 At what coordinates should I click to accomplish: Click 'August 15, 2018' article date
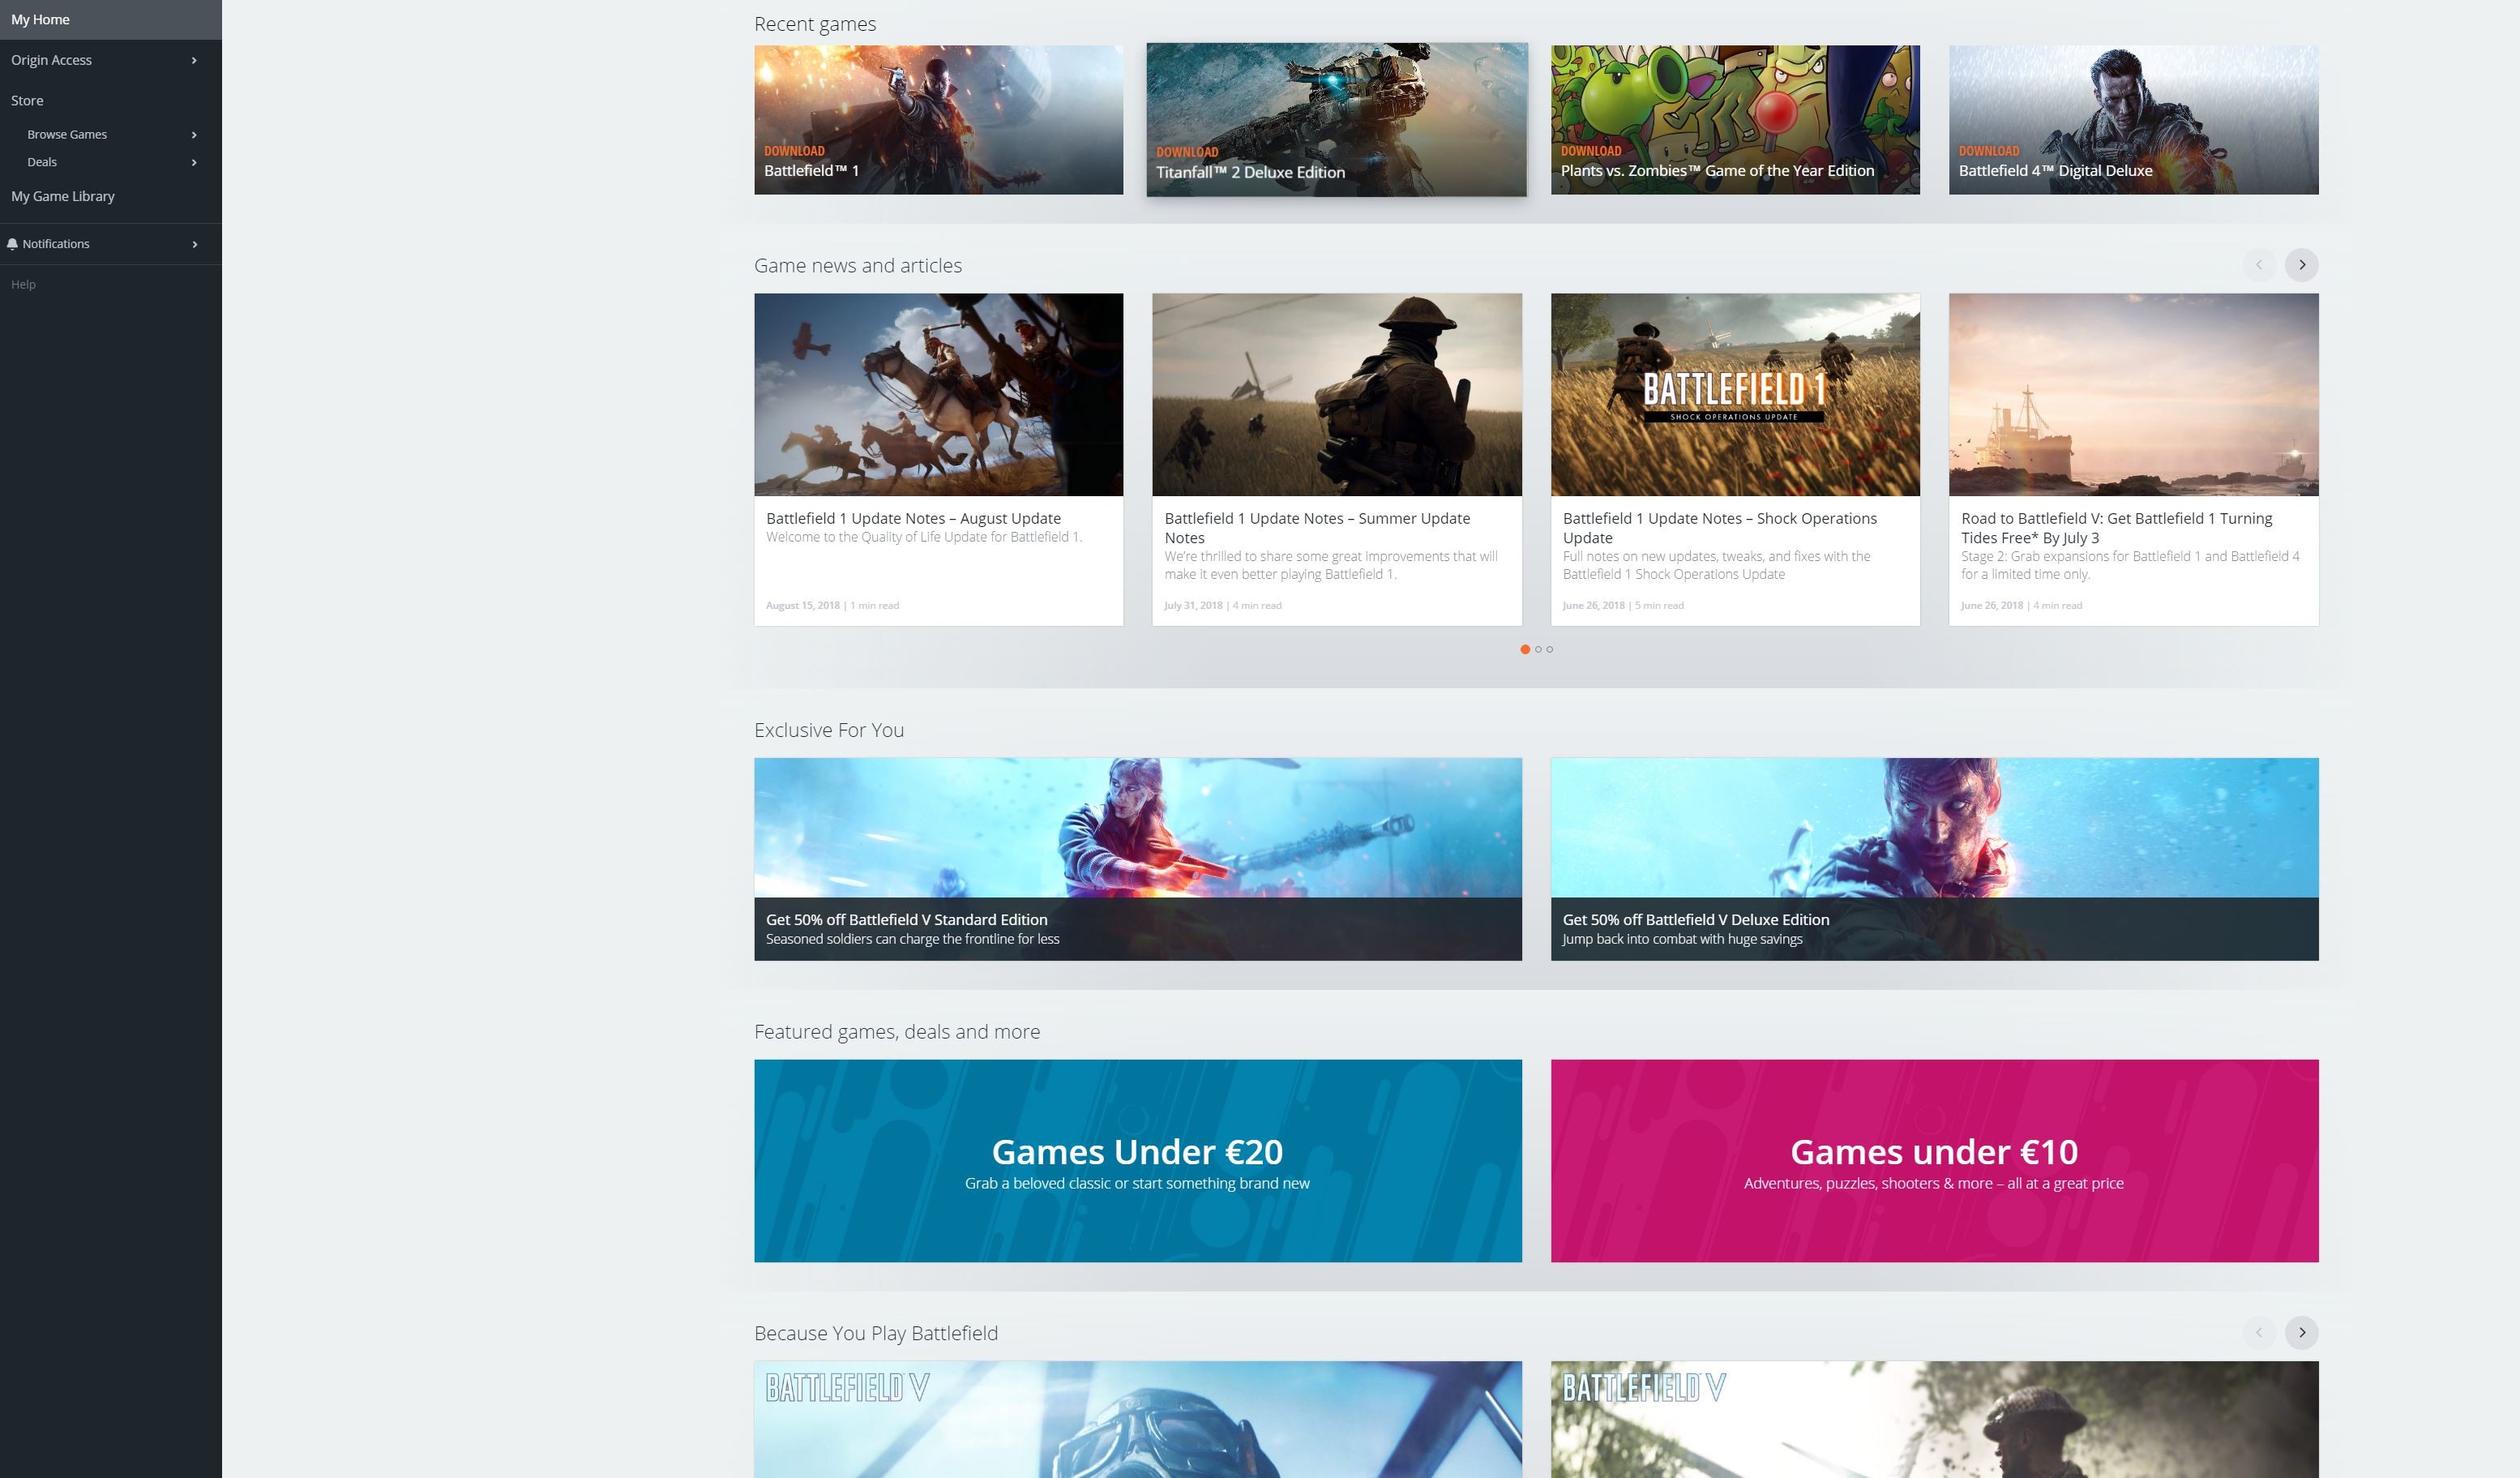803,605
